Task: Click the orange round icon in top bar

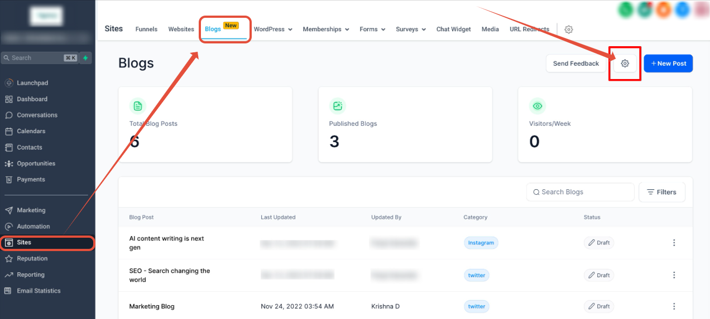Action: [664, 9]
